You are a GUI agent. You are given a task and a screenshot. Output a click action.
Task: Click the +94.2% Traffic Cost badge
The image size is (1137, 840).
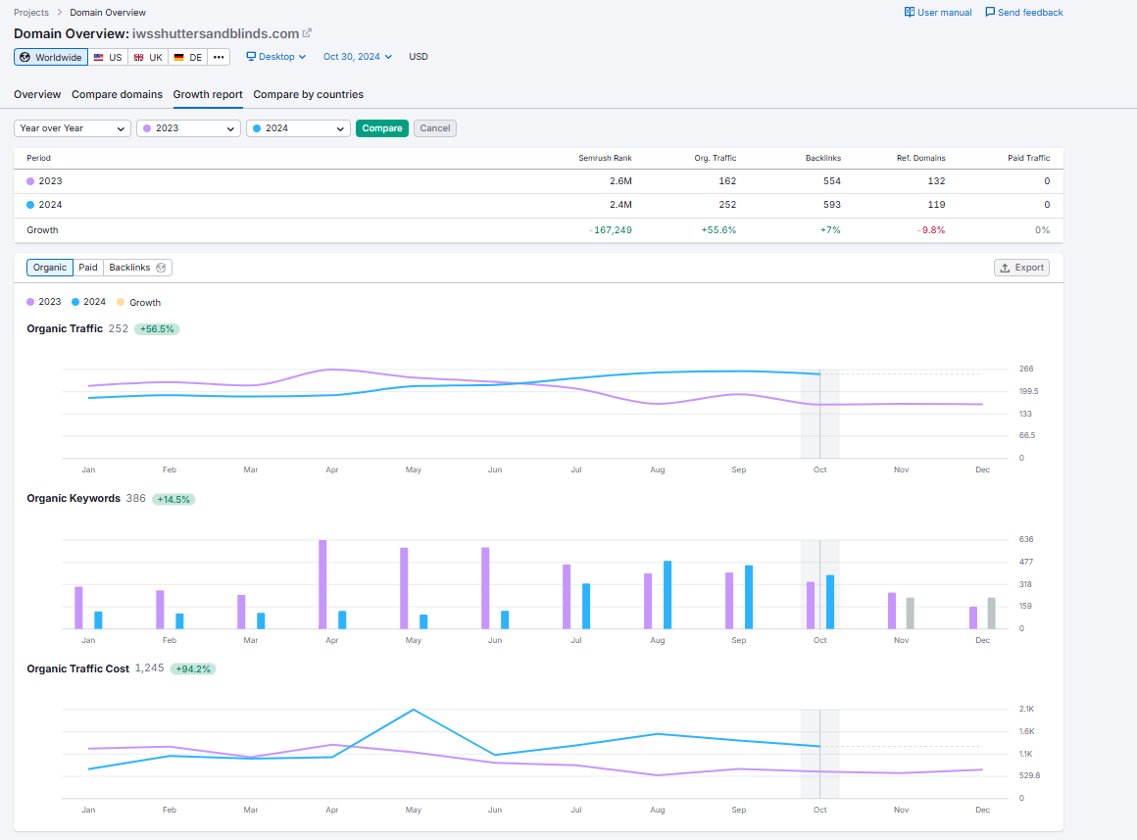pyautogui.click(x=193, y=668)
